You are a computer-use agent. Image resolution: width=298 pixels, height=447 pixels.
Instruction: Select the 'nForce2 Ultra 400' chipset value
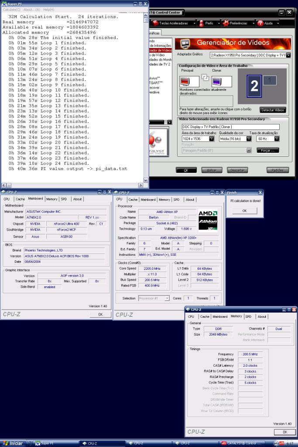click(x=66, y=224)
